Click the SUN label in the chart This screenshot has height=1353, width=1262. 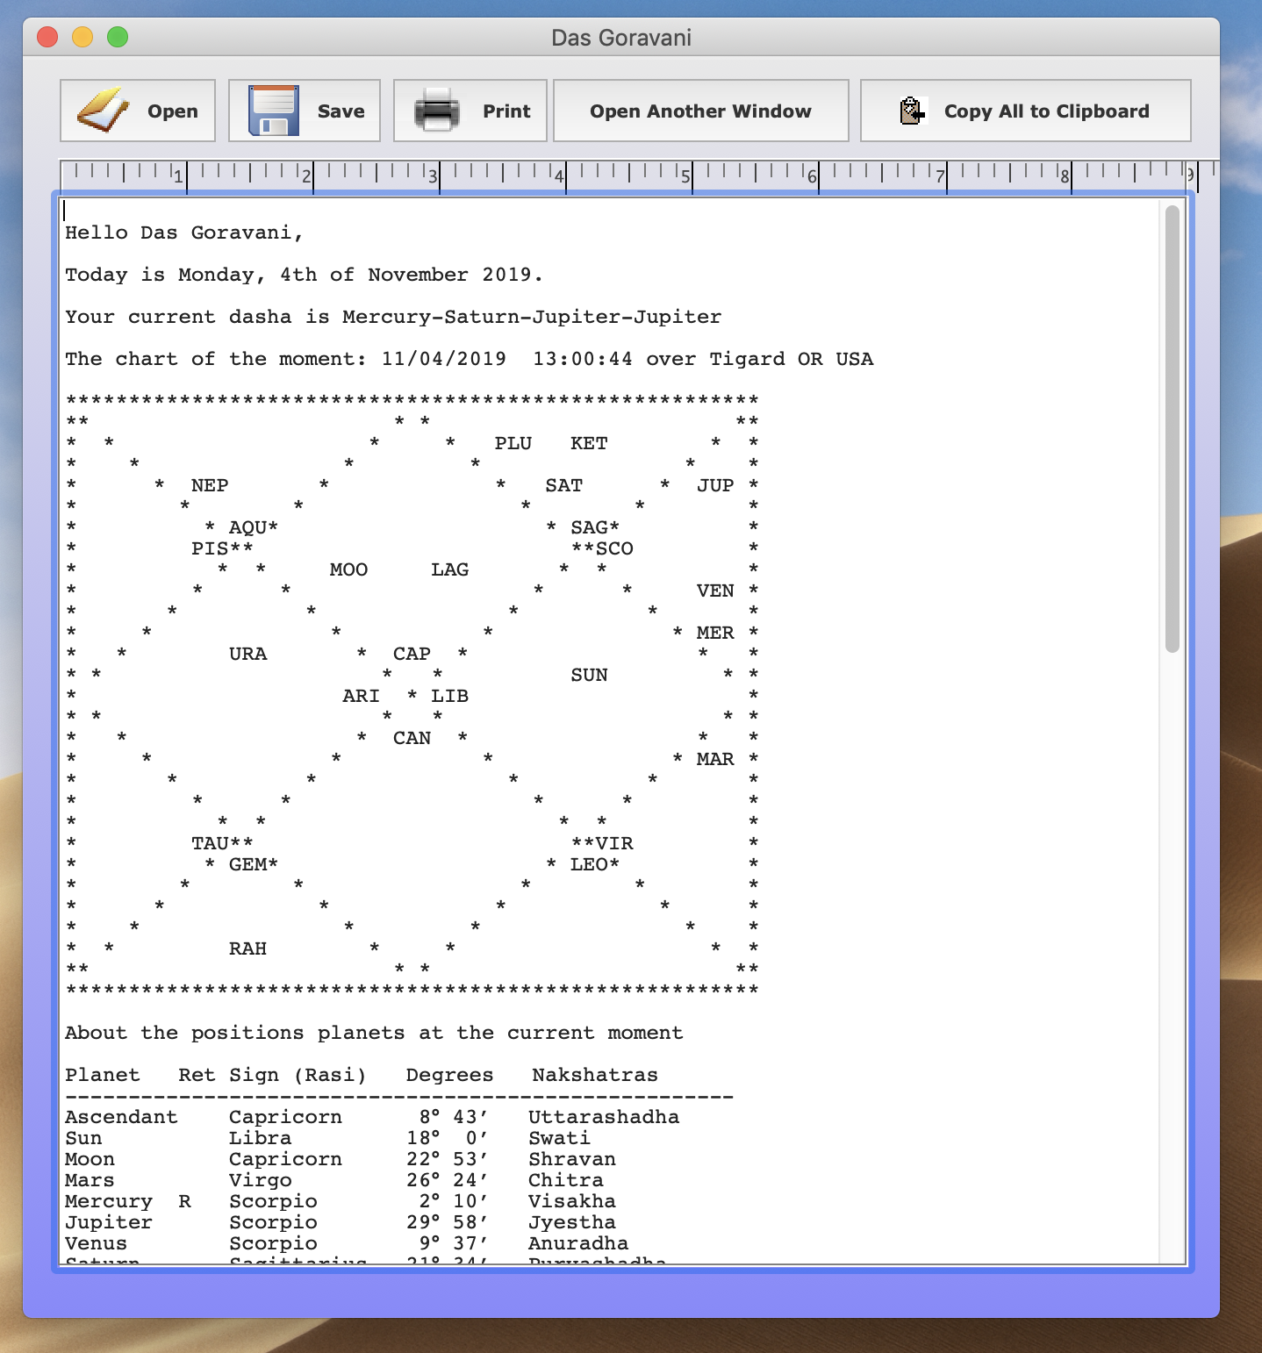tap(589, 675)
